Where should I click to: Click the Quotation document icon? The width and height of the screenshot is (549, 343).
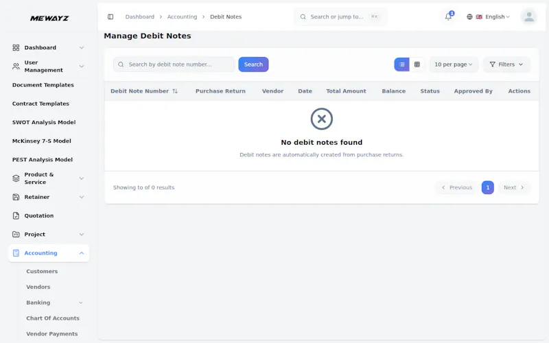point(16,215)
